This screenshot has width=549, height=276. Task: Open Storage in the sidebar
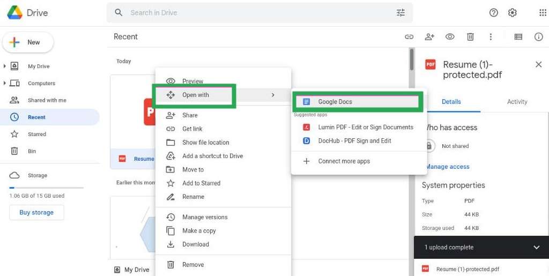point(37,175)
